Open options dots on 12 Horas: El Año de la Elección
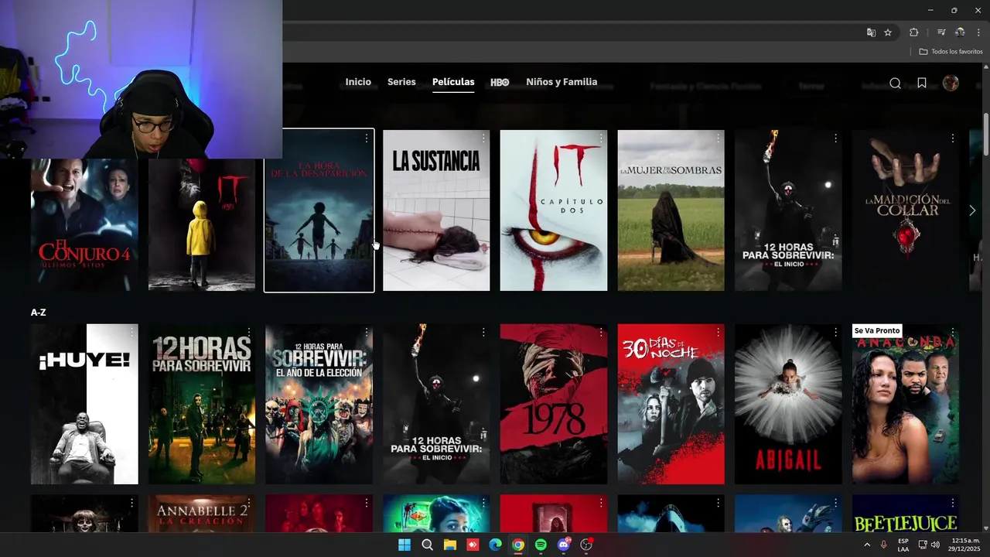Screen dimensions: 990x557 pos(366,333)
